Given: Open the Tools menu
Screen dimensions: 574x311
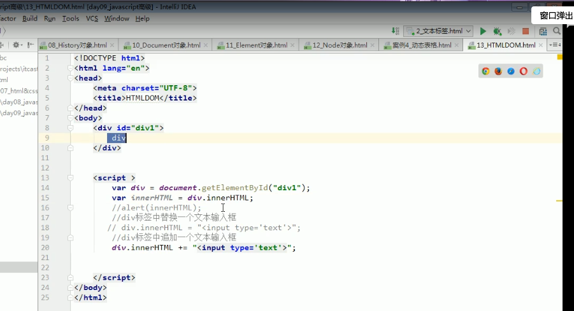Looking at the screenshot, I should (x=70, y=18).
